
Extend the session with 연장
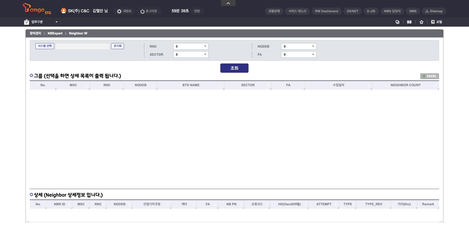[x=197, y=11]
